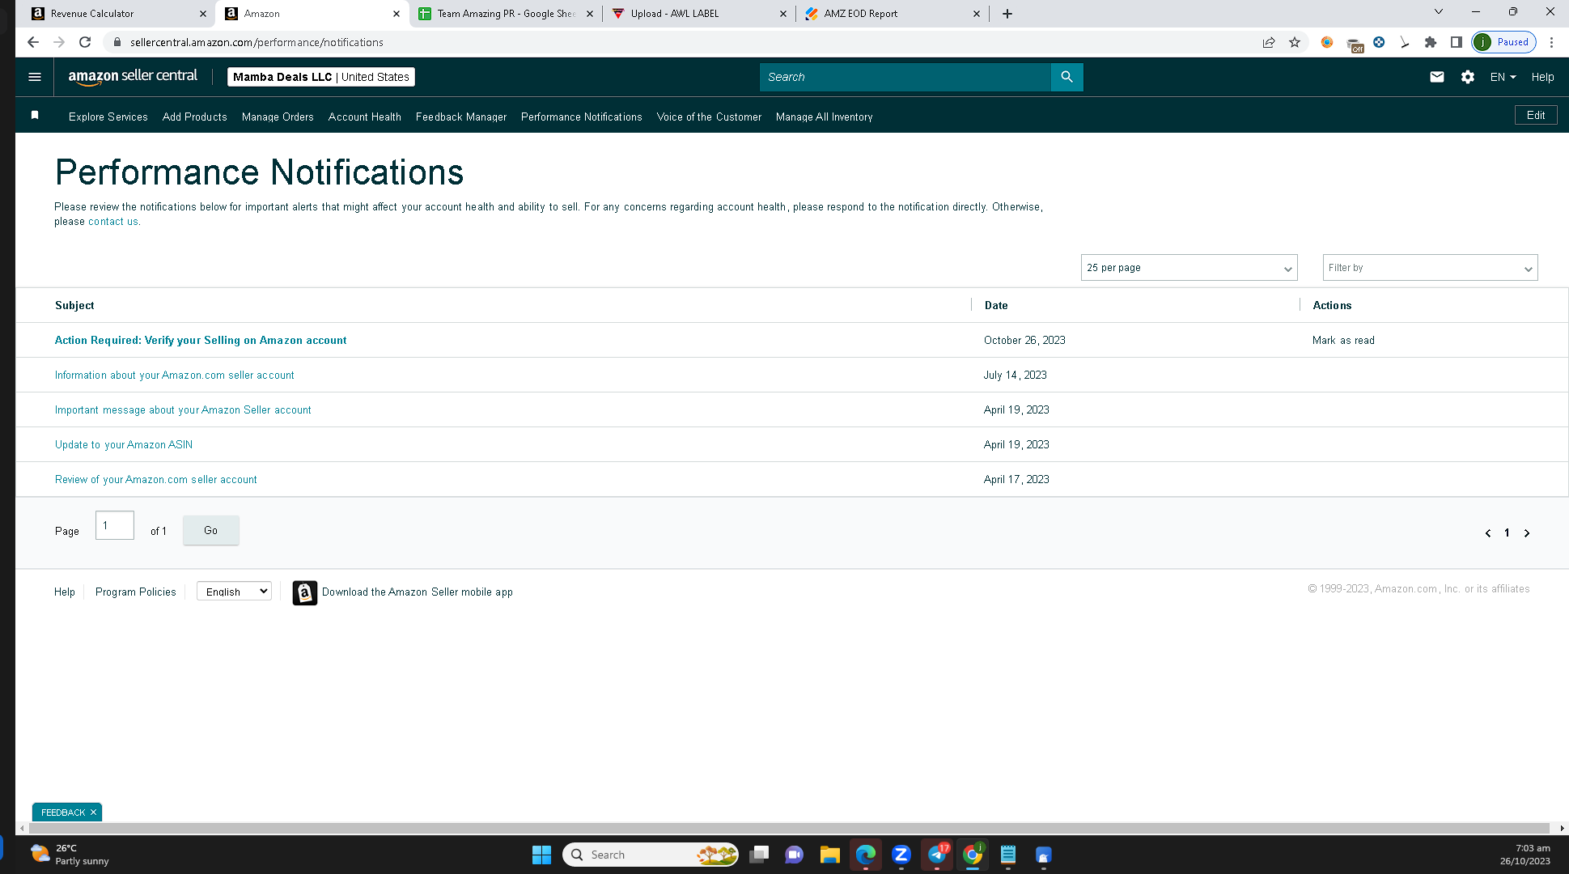Switch to the AMZ EOD Report tab
The width and height of the screenshot is (1569, 874).
pos(893,14)
